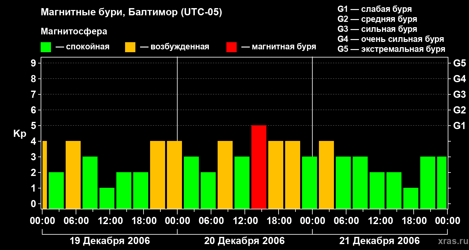The height and width of the screenshot is (250, 469).
Task: Click the green 'спокойная' legend swatch
Action: tap(46, 47)
